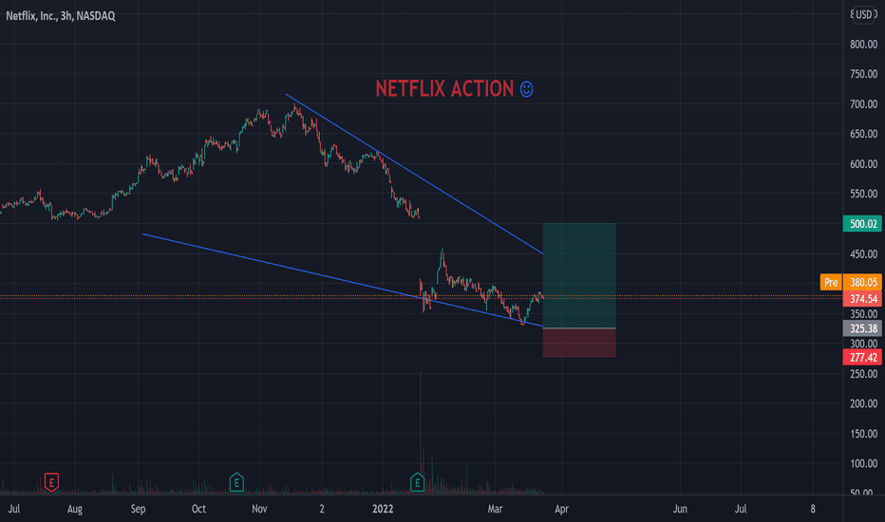Click the 550.00 price scale label

click(x=863, y=194)
